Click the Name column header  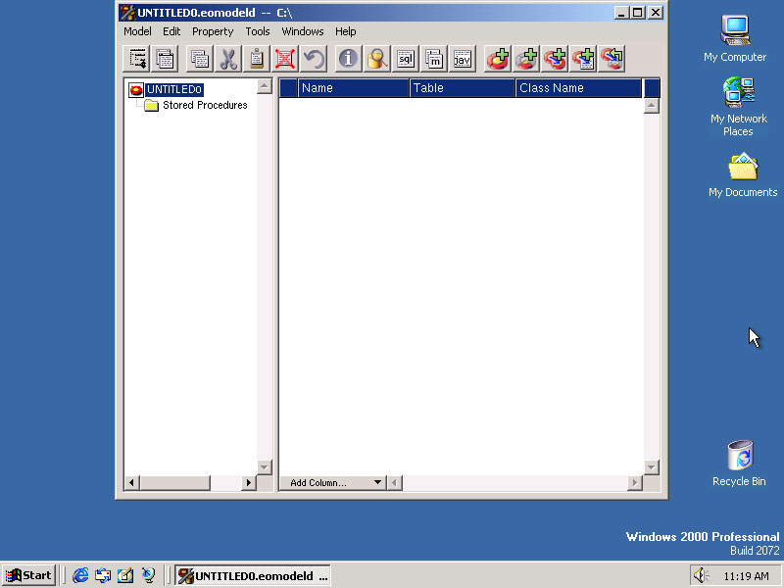tap(354, 88)
